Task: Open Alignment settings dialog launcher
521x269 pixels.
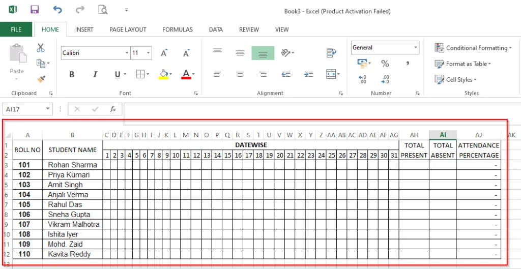Action: point(341,94)
